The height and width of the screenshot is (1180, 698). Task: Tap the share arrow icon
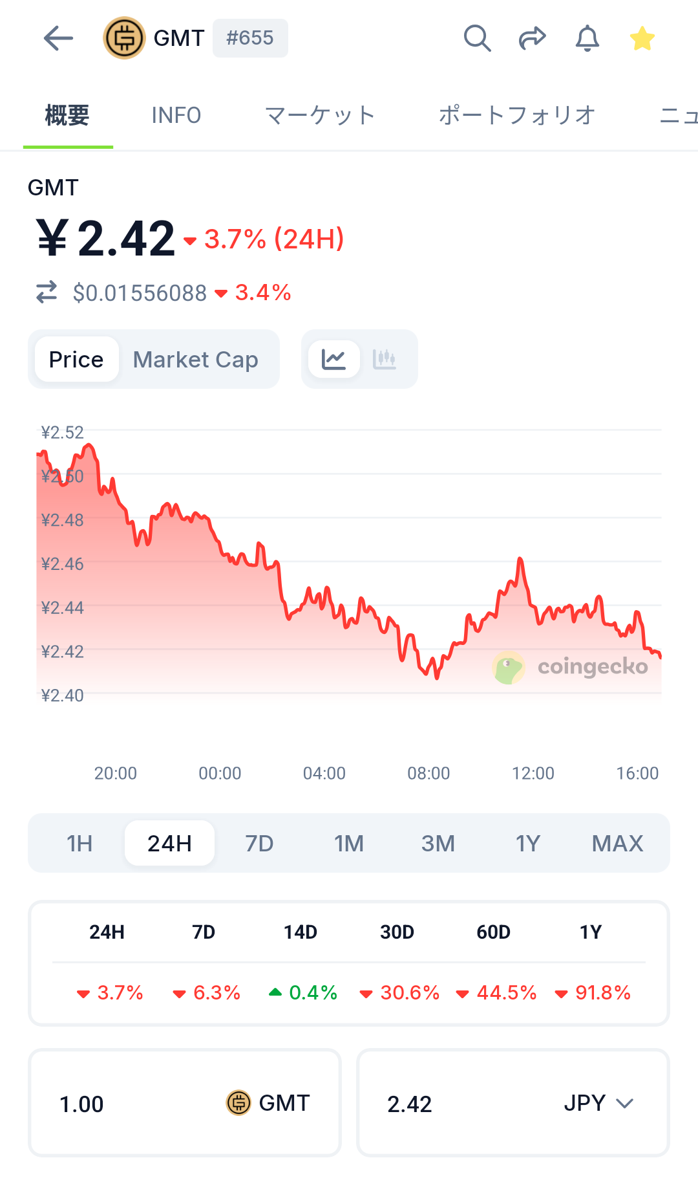532,38
